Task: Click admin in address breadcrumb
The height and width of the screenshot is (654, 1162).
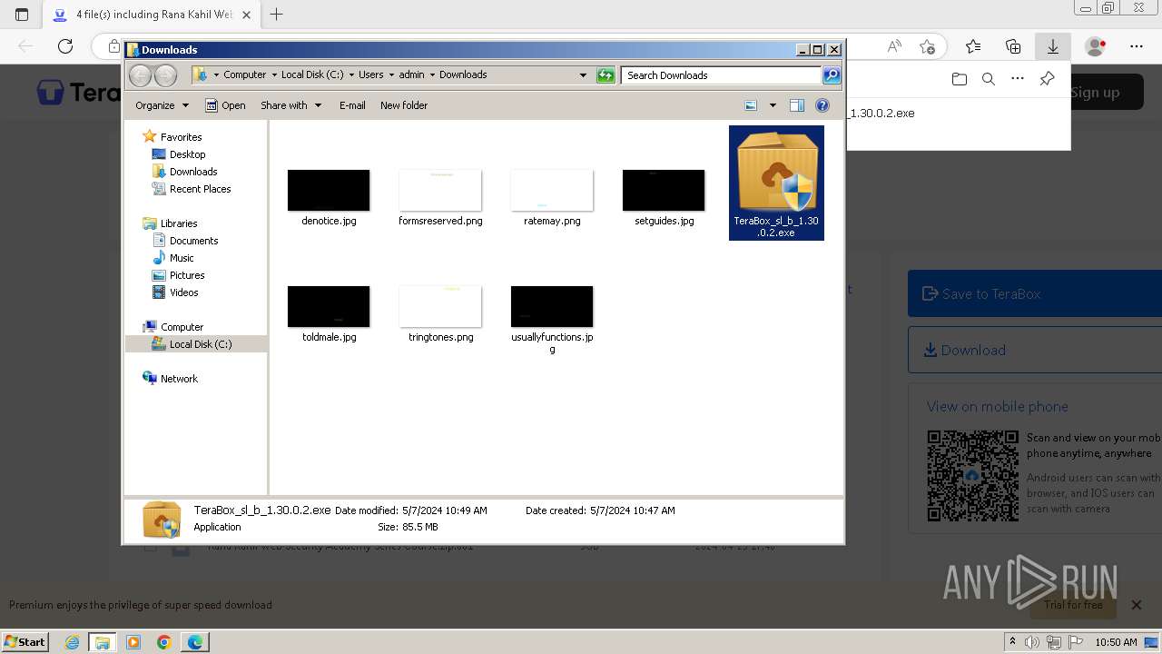Action: [411, 75]
